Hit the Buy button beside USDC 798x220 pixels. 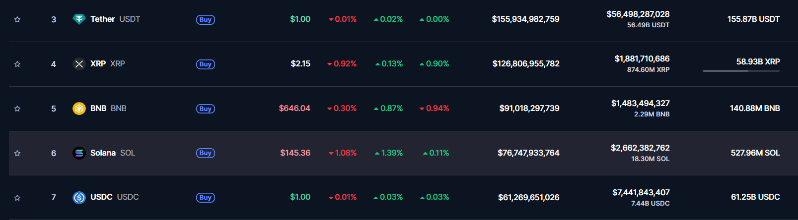pyautogui.click(x=206, y=198)
